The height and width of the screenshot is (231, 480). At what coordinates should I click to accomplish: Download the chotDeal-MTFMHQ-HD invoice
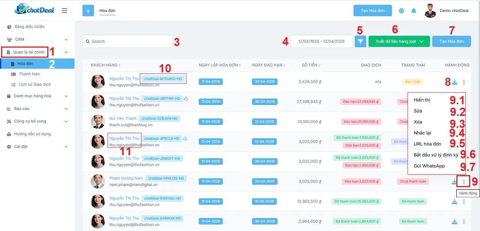[x=454, y=82]
